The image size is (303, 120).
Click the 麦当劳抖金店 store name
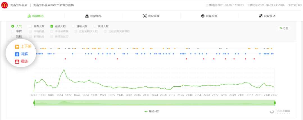coord(19,5)
